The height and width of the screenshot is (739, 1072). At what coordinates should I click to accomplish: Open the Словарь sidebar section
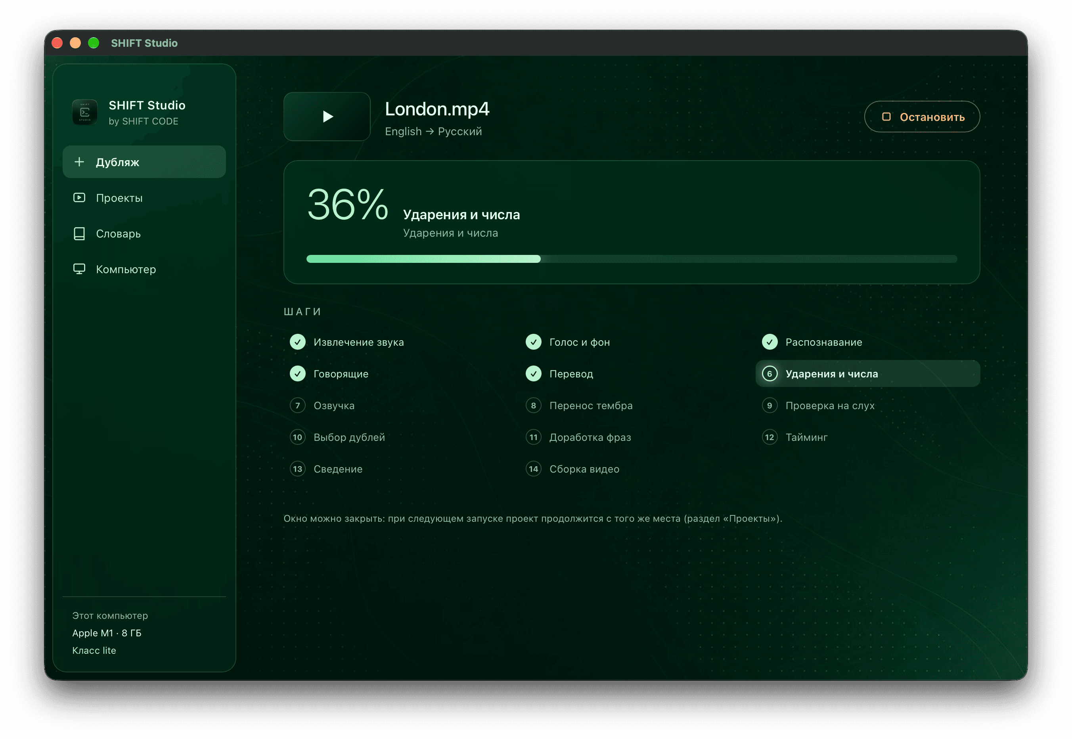144,234
